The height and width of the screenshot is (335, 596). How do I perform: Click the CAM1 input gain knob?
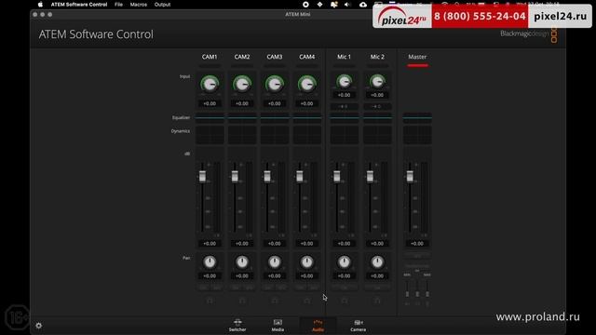(x=210, y=84)
